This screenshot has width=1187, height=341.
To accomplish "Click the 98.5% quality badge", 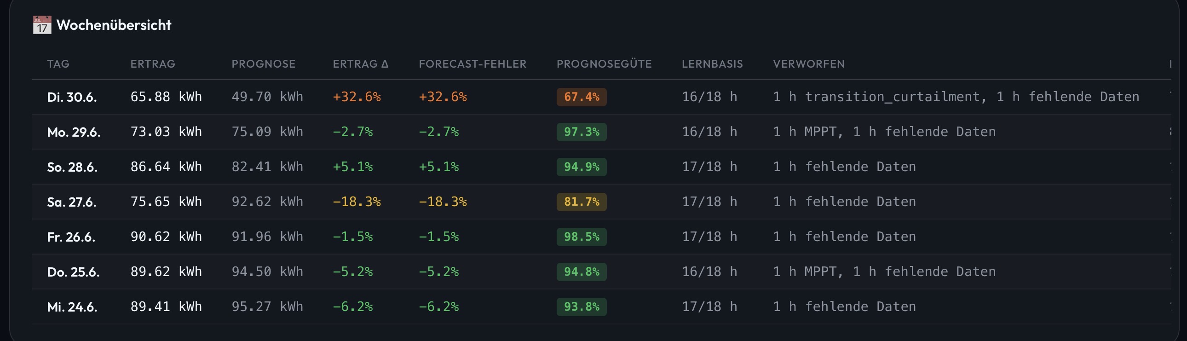I will 582,237.
